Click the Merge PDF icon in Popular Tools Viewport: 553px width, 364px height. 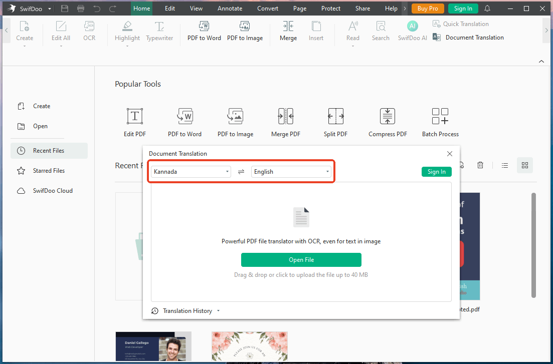click(286, 116)
